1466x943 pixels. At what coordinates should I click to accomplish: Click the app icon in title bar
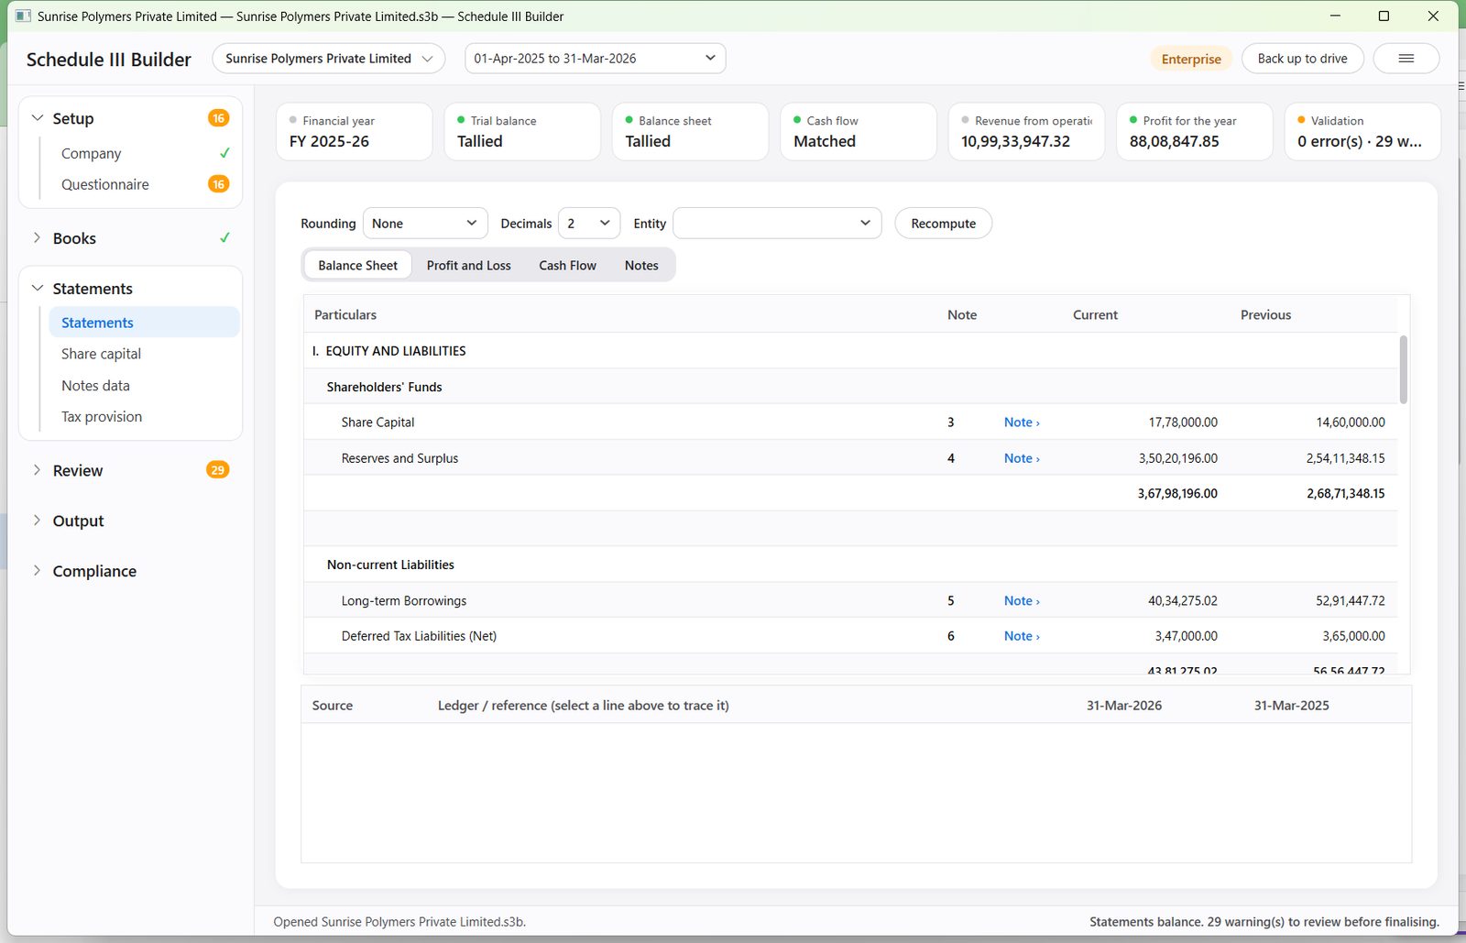pyautogui.click(x=23, y=16)
